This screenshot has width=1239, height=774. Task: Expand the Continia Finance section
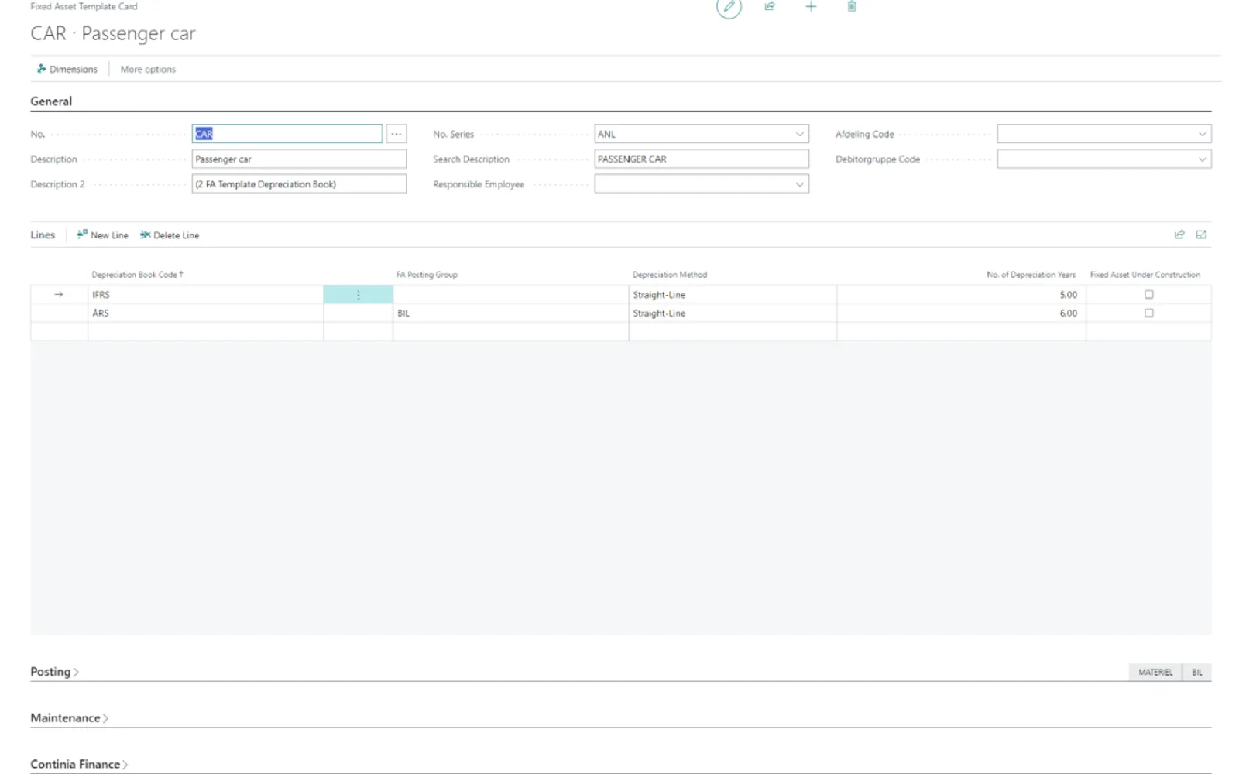coord(79,765)
